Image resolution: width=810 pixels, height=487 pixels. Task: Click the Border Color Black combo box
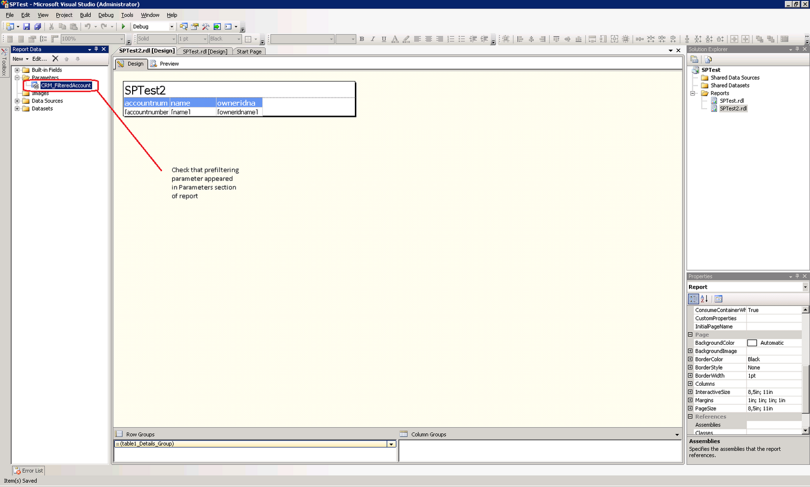[x=224, y=39]
